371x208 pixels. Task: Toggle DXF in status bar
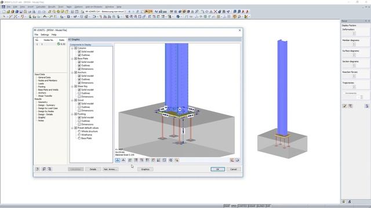click(x=268, y=206)
